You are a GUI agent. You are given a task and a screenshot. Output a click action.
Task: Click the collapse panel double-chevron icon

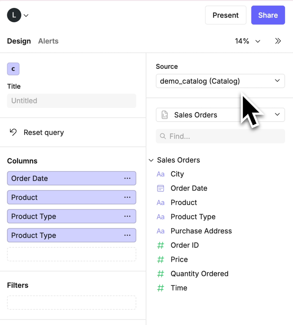click(278, 41)
